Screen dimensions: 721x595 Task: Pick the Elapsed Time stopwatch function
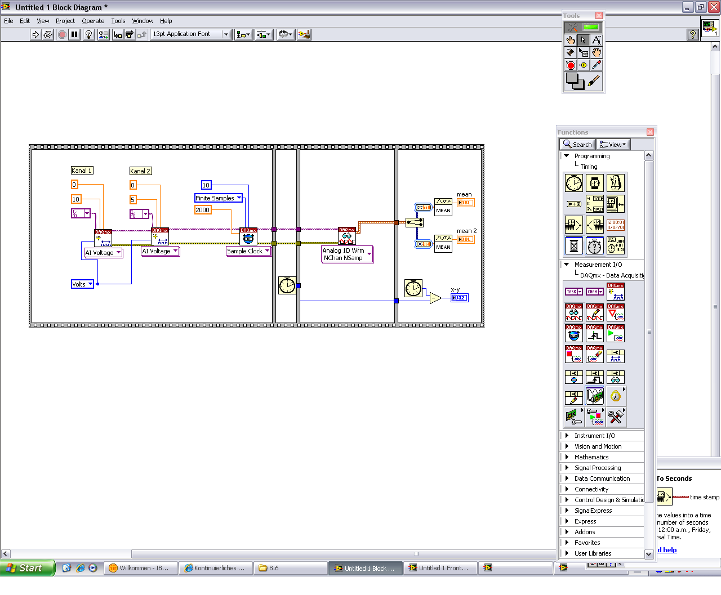click(595, 245)
